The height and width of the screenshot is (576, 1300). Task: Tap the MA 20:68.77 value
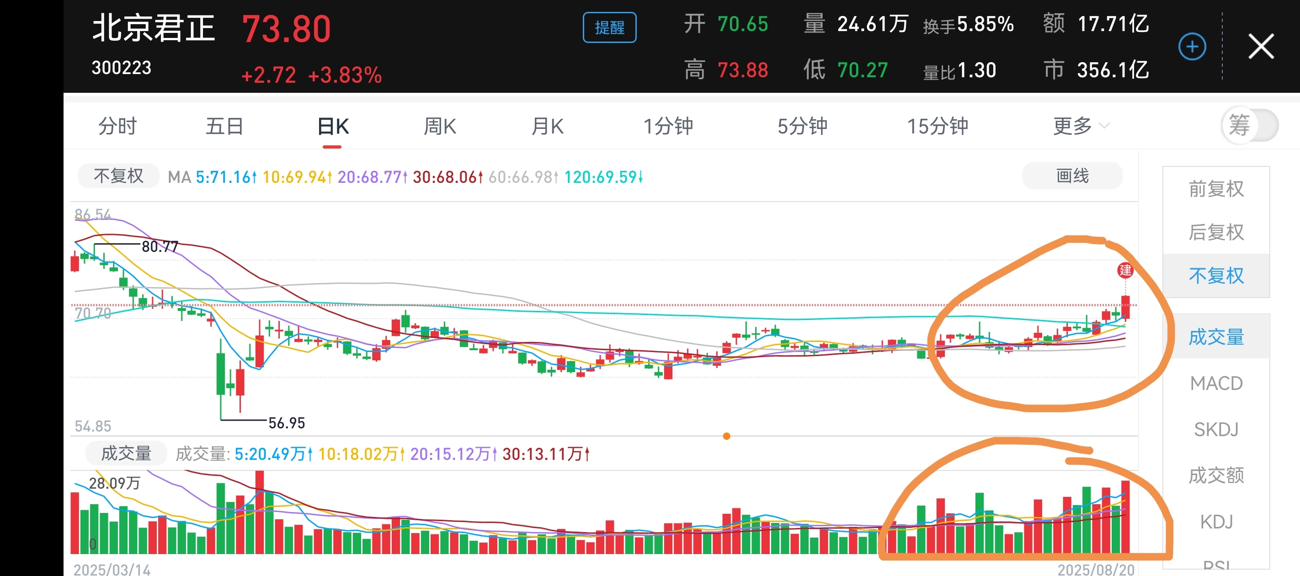pyautogui.click(x=373, y=177)
